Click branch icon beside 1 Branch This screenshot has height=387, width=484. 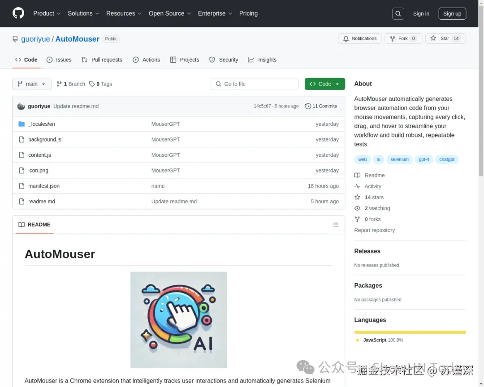(59, 84)
